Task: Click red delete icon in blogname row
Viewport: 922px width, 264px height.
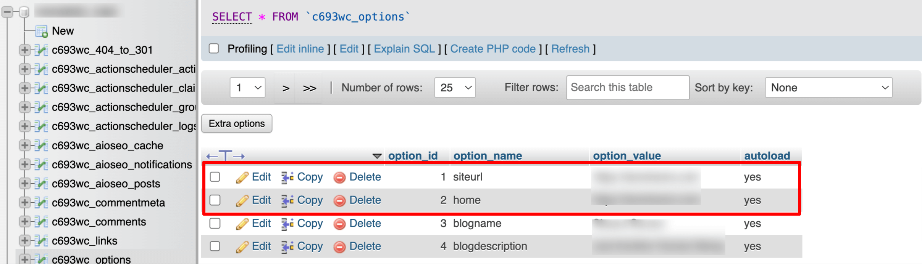Action: (x=339, y=224)
